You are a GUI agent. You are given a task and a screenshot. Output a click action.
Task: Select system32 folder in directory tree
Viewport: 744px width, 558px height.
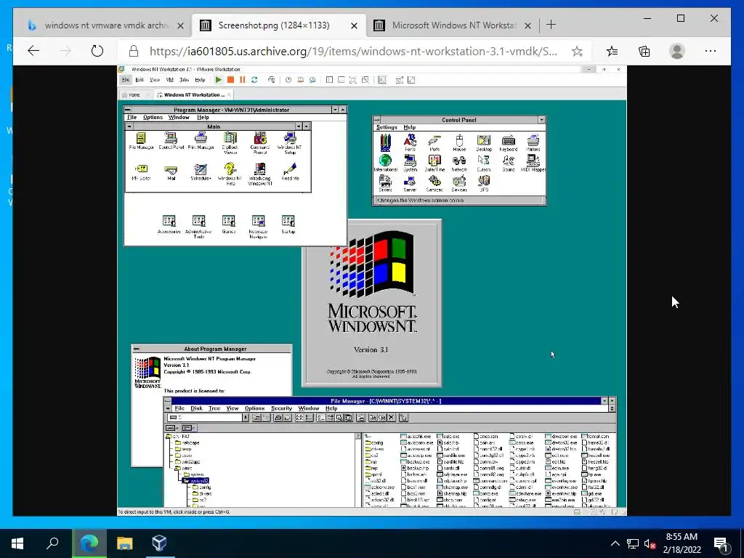pos(196,481)
